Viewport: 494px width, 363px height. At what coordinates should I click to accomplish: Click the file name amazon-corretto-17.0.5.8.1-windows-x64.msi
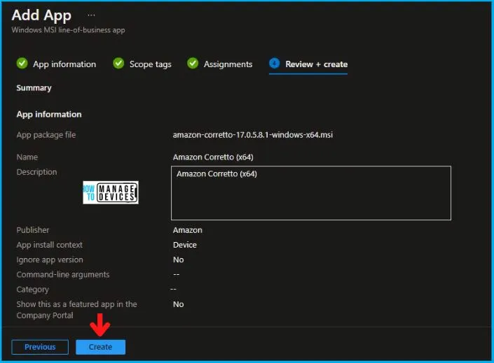click(x=253, y=135)
